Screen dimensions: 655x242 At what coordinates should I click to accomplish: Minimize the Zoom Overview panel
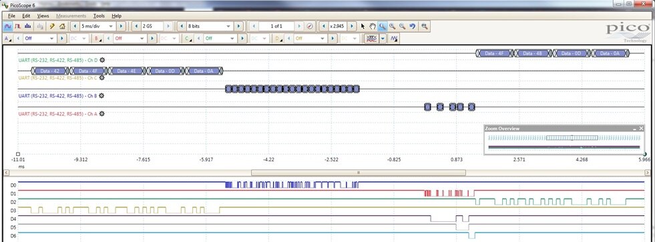coord(634,129)
